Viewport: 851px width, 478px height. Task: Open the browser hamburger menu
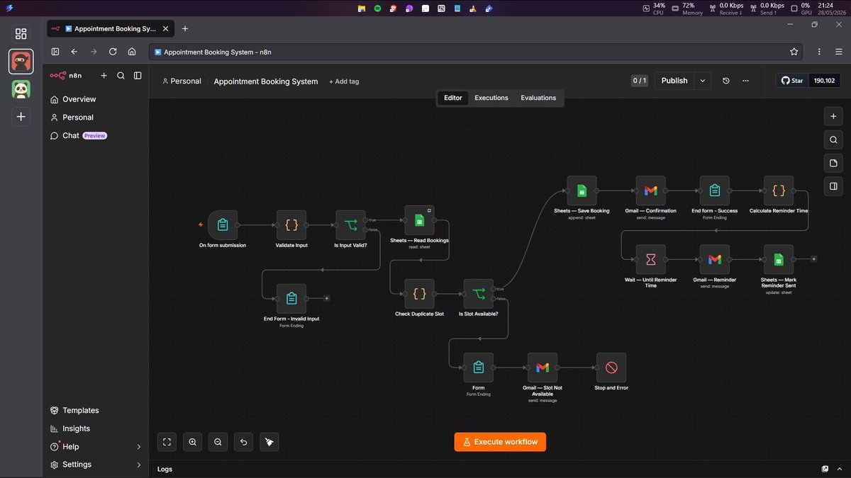(838, 52)
